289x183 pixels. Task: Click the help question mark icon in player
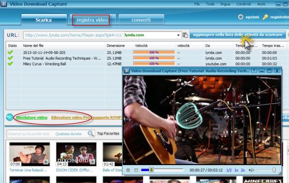(254, 71)
